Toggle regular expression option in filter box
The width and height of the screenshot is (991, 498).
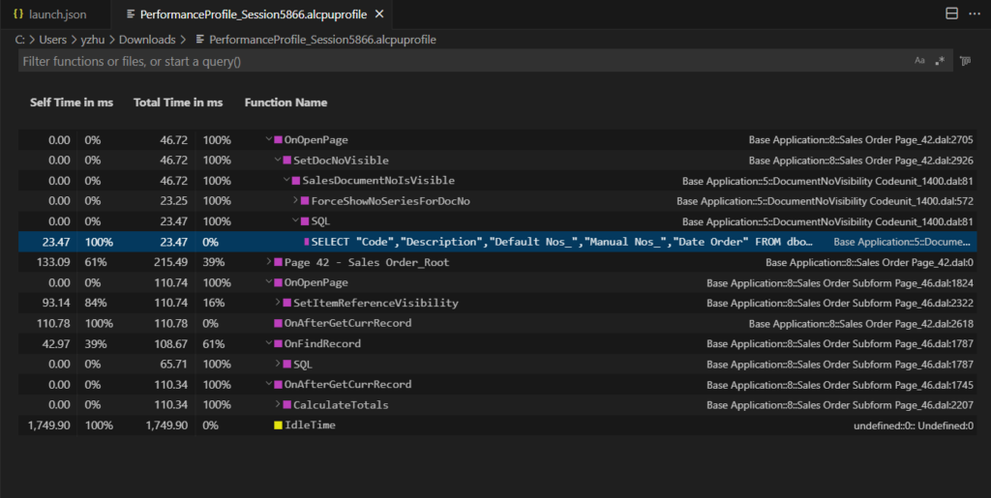point(940,61)
